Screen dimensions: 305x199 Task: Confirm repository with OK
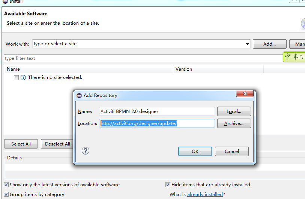pos(195,151)
